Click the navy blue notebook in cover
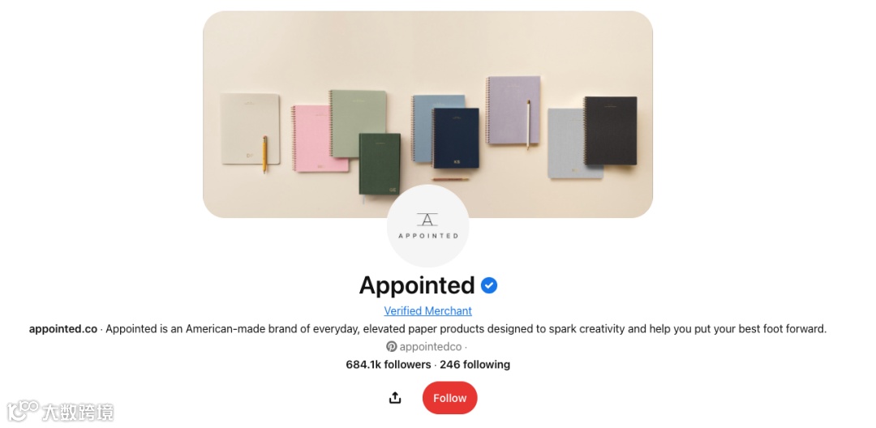The width and height of the screenshot is (876, 428). click(x=455, y=138)
